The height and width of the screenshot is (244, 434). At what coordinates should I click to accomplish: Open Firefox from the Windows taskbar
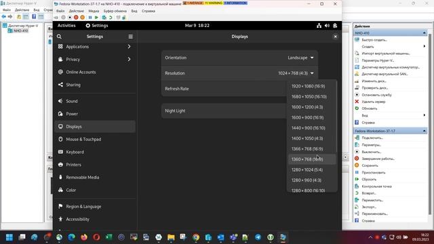84,237
